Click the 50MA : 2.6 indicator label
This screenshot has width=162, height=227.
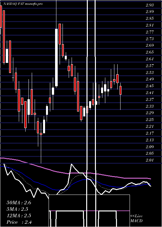[19, 203]
